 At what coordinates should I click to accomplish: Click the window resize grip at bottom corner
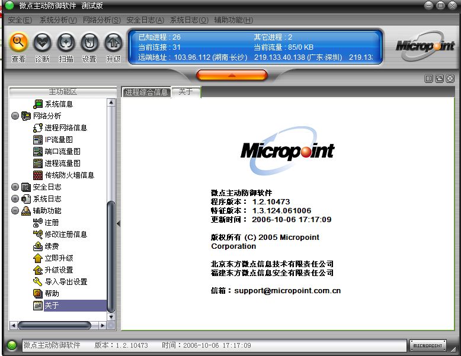[x=453, y=348]
